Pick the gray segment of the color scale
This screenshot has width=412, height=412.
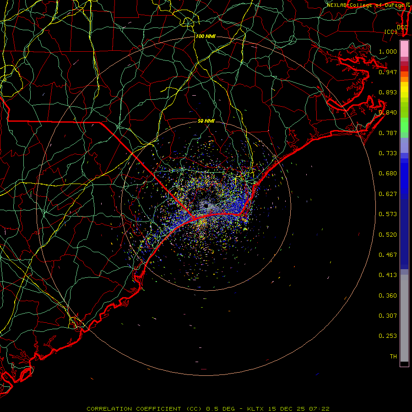click(404, 318)
